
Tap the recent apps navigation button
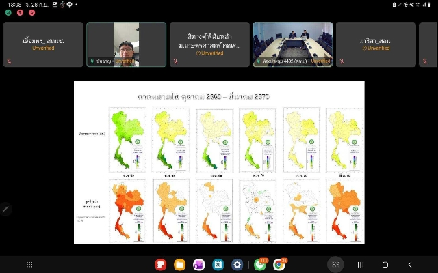pyautogui.click(x=361, y=265)
